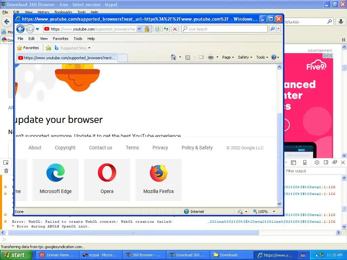Open the IE Help menu
The width and height of the screenshot is (347, 260).
[91, 39]
